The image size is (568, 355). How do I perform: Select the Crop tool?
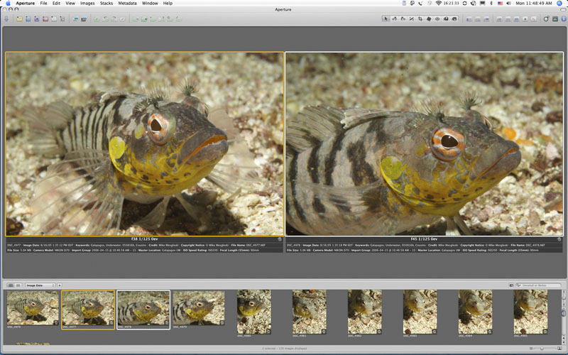420,18
